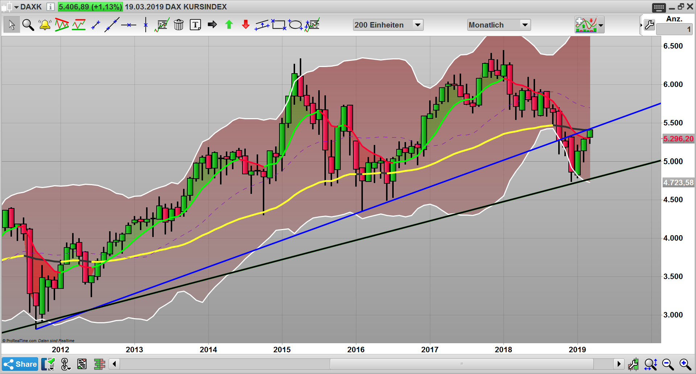Viewport: 696px width, 374px height.
Task: Click the 2015 year label on time axis
Action: [282, 350]
